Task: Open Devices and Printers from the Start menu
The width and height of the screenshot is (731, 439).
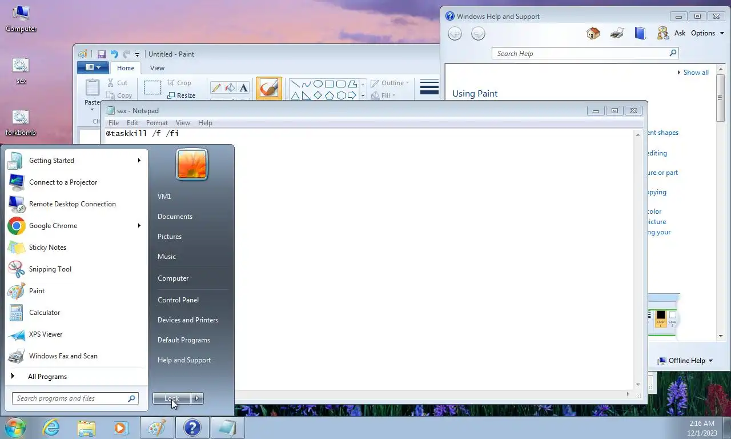Action: (x=188, y=320)
